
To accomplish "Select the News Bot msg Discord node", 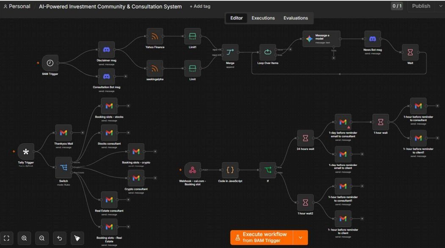I will tap(373, 39).
